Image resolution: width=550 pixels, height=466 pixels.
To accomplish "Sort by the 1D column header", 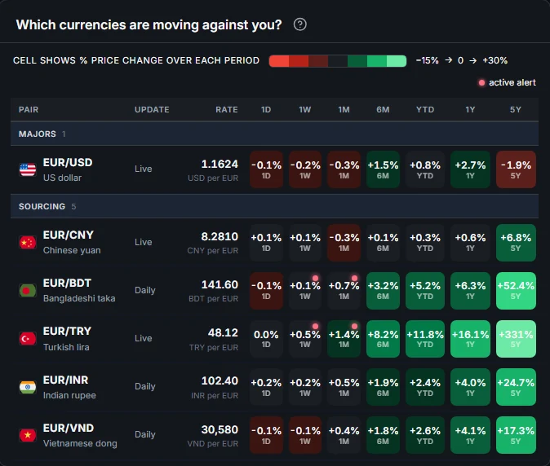I will [266, 110].
